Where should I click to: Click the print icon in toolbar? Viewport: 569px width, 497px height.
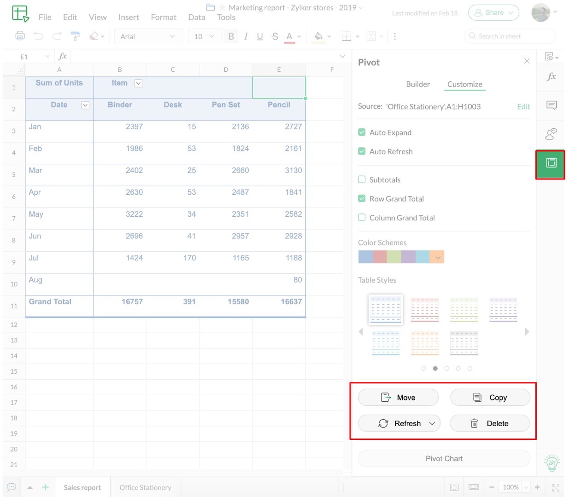click(x=20, y=36)
